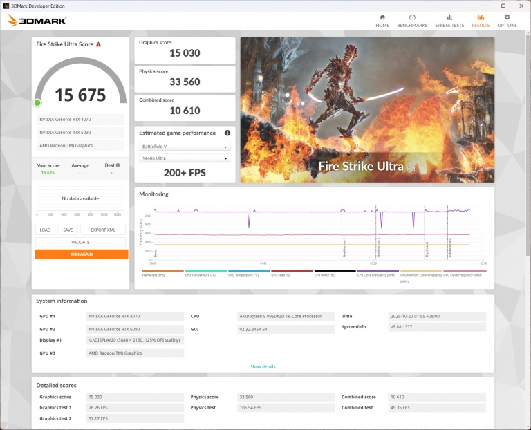
Task: Open the Home section icon
Action: [x=382, y=17]
